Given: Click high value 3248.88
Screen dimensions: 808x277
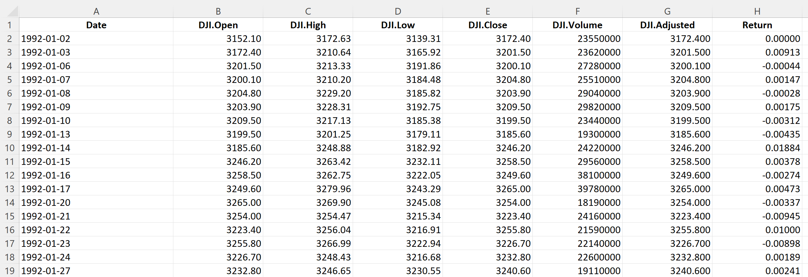Looking at the screenshot, I should 308,148.
